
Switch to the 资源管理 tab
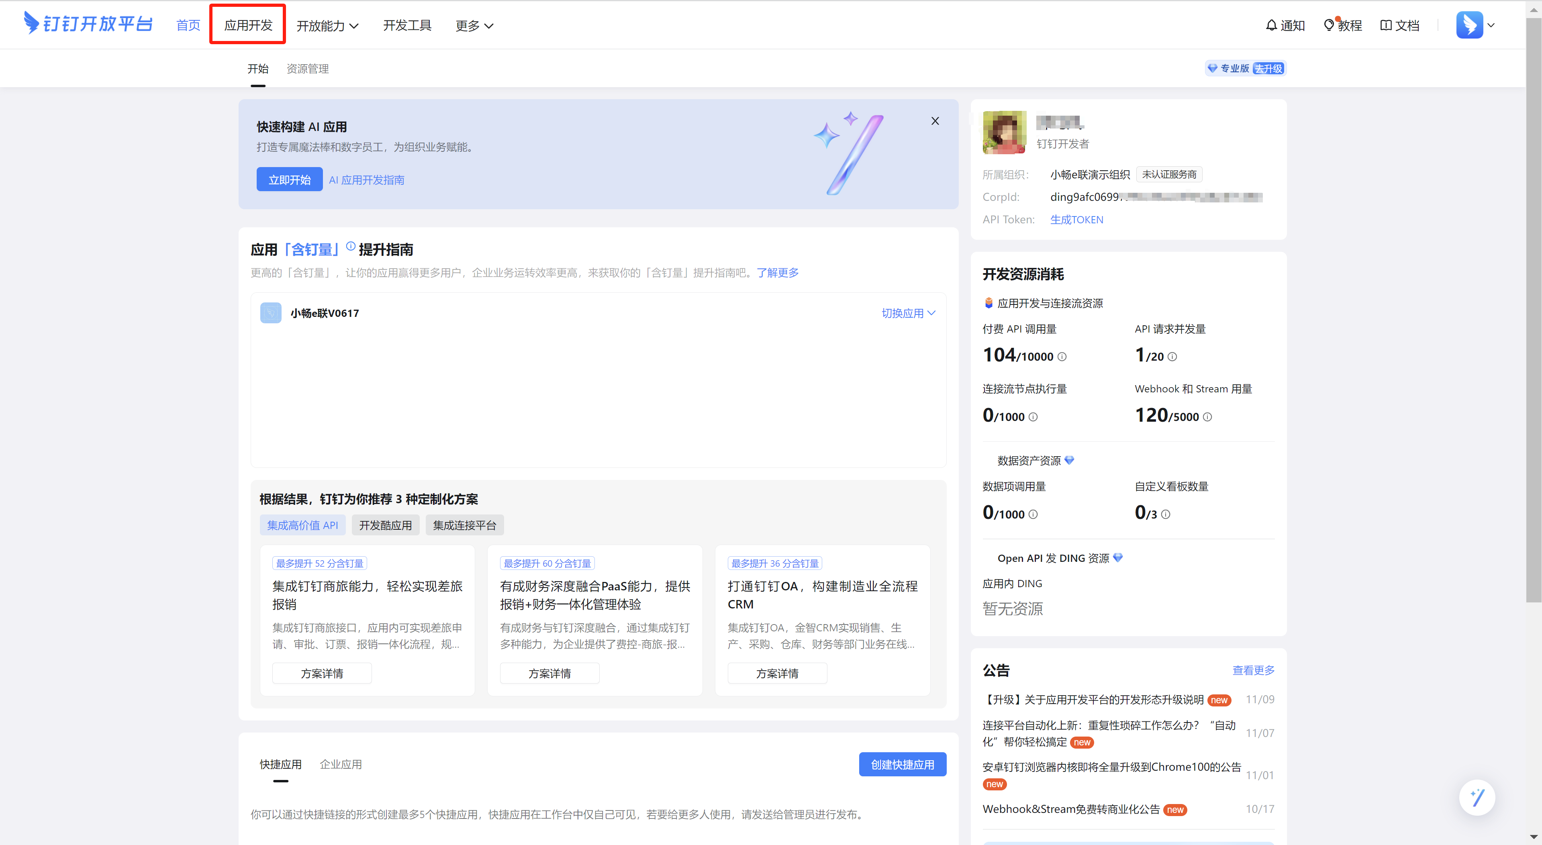[x=308, y=69]
